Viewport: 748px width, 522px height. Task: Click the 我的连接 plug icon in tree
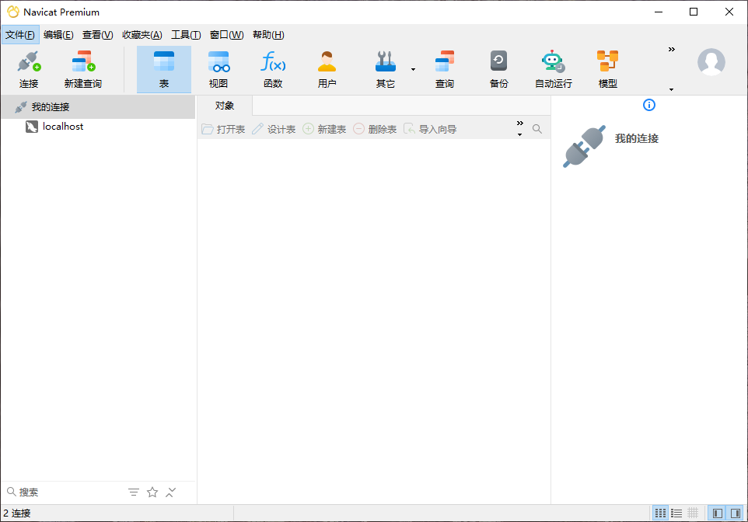coord(20,106)
